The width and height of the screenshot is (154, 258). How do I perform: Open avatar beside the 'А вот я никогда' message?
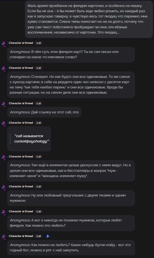[x=4, y=213]
